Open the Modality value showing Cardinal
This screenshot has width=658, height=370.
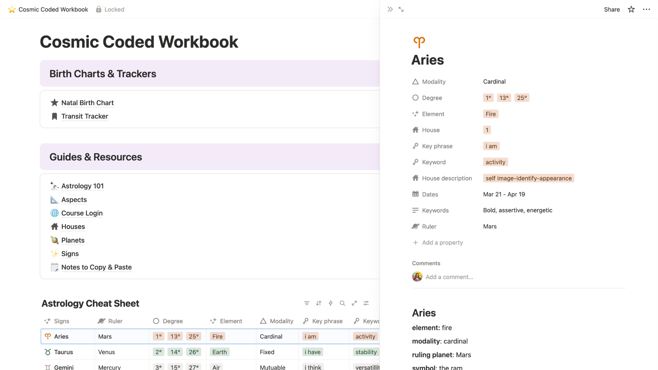coord(494,82)
